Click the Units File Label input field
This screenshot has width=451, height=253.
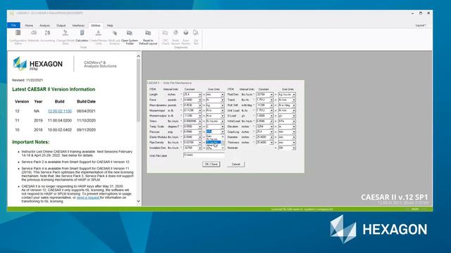pyautogui.click(x=204, y=155)
